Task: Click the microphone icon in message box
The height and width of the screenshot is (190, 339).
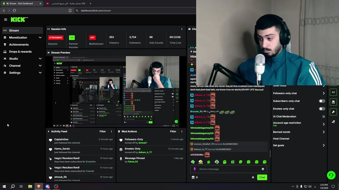Action: click(x=195, y=169)
